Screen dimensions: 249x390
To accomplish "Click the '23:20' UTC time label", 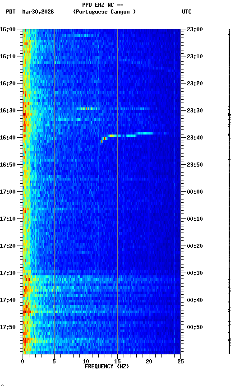I will (x=195, y=84).
